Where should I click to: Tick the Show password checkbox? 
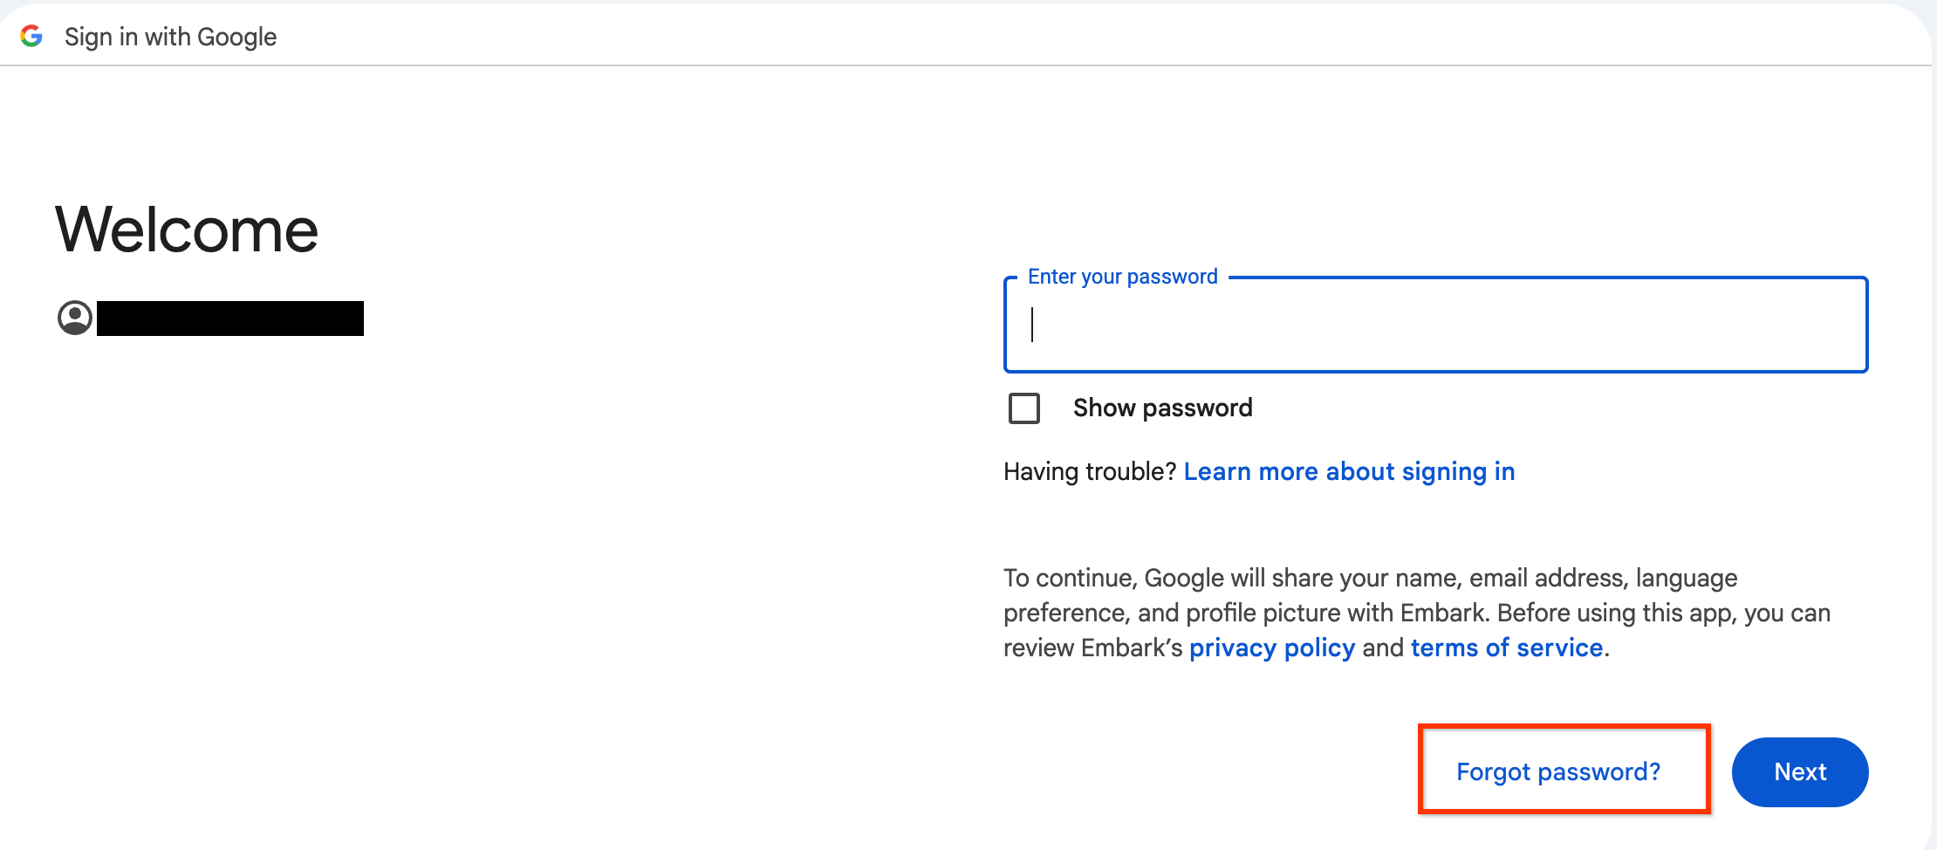[1024, 408]
